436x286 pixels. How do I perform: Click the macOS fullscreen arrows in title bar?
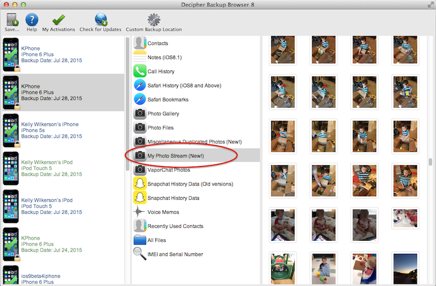431,4
